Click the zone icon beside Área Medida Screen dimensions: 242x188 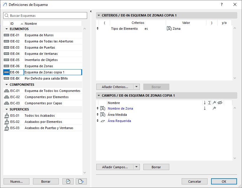103,115
